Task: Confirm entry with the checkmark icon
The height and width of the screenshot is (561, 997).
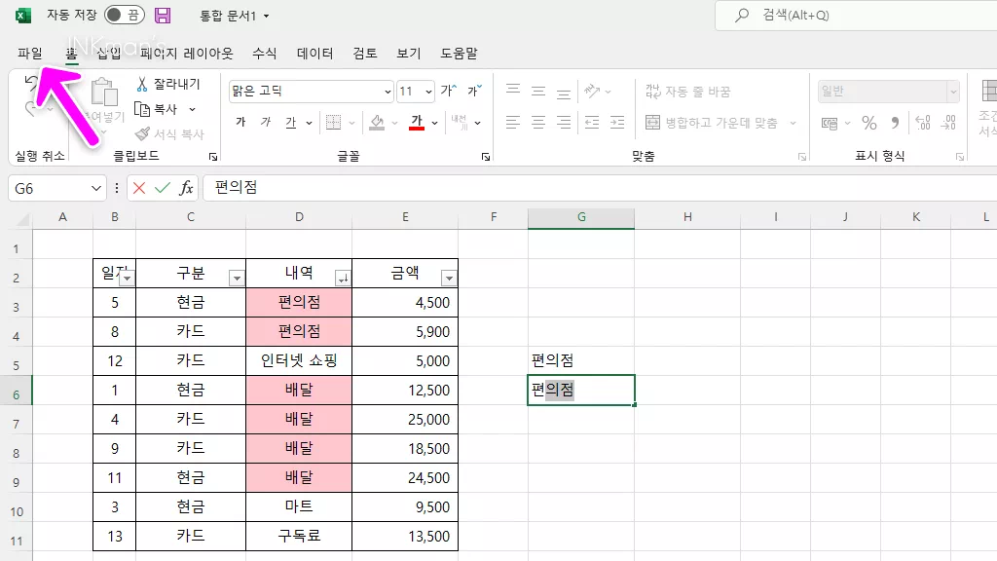Action: 163,188
